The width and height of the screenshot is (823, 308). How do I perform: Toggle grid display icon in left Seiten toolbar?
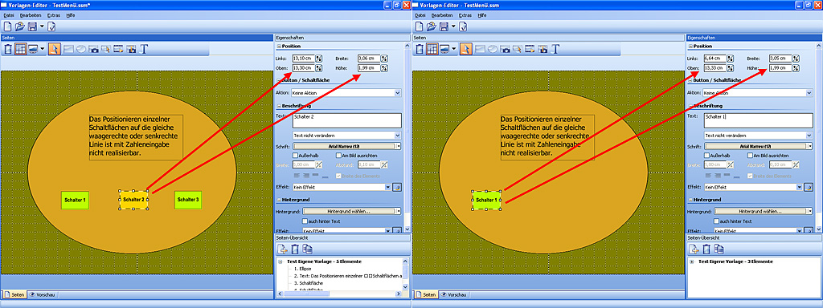[x=20, y=49]
